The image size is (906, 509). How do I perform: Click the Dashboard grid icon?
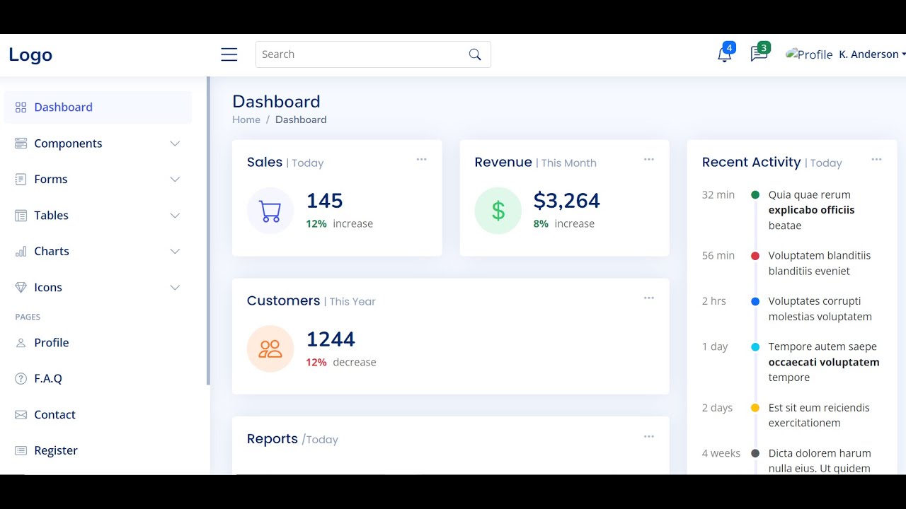click(x=21, y=107)
